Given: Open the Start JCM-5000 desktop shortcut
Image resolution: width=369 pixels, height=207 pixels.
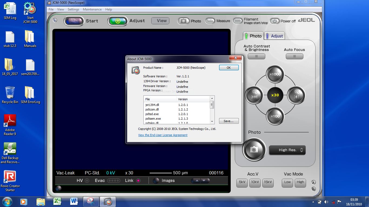Looking at the screenshot, I should (x=30, y=13).
